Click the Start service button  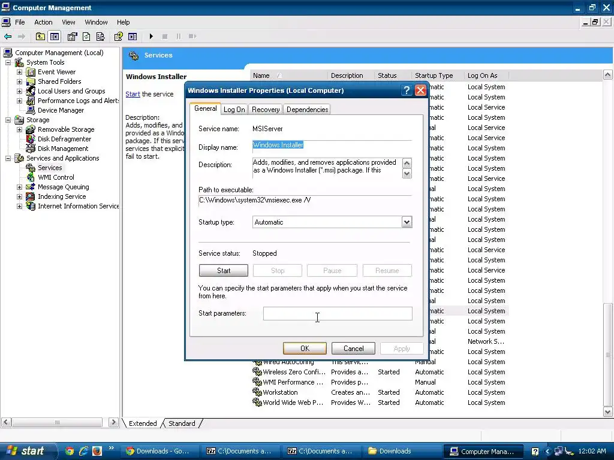tap(224, 270)
